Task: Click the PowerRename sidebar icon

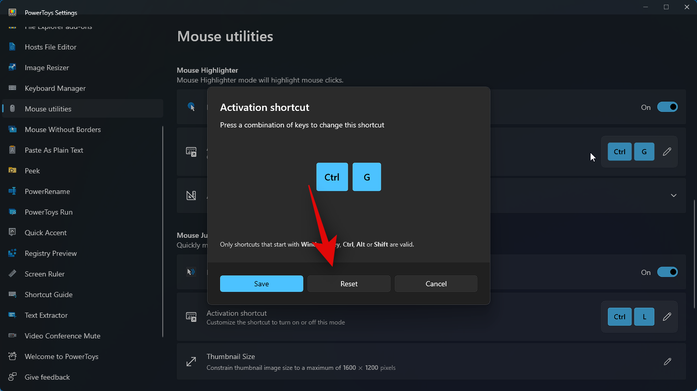Action: [13, 191]
